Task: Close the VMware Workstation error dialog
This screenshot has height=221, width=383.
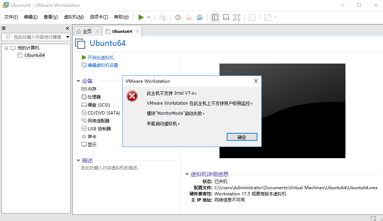Action: coord(256,81)
